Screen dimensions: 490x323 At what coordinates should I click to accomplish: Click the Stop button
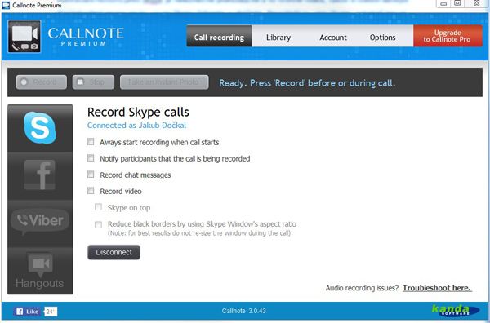93,82
